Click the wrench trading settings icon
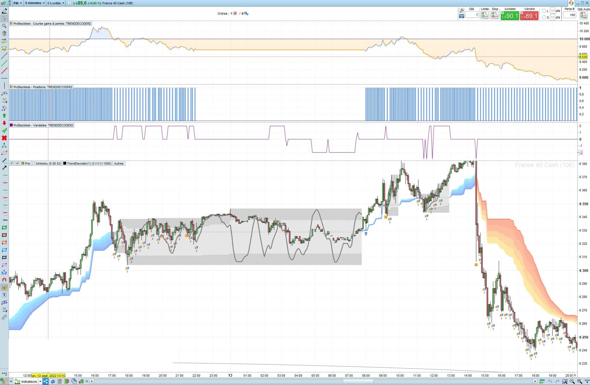 coord(461,11)
